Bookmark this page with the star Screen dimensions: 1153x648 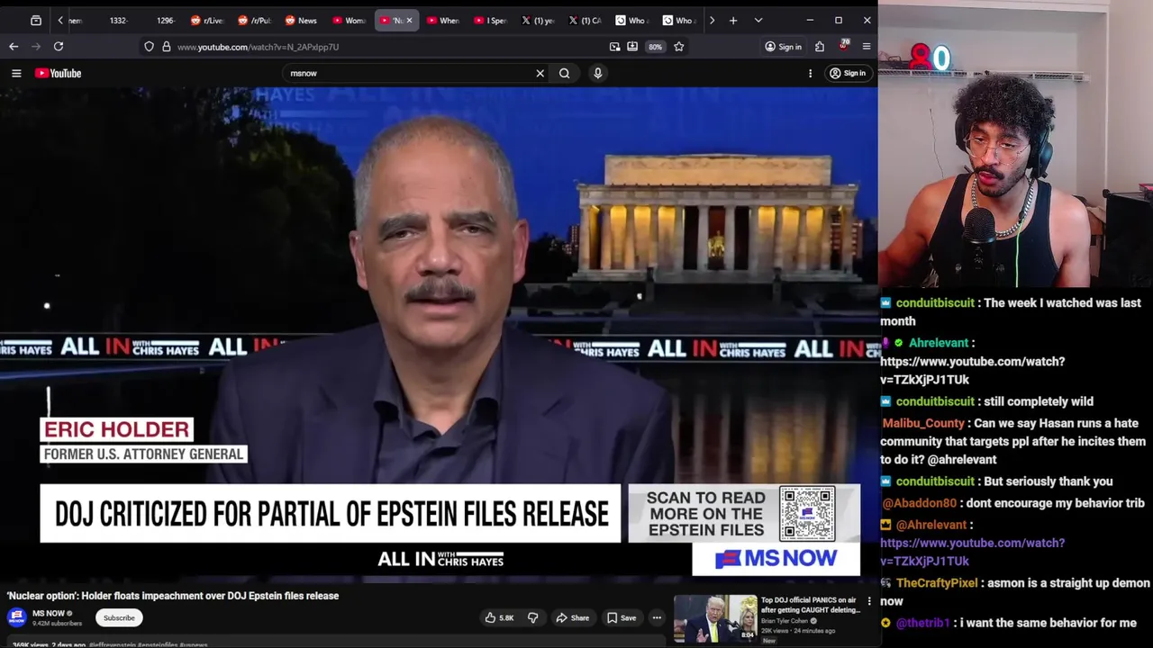pyautogui.click(x=679, y=46)
